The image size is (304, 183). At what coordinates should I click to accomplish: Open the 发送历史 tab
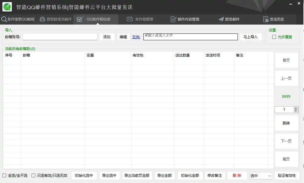274,19
